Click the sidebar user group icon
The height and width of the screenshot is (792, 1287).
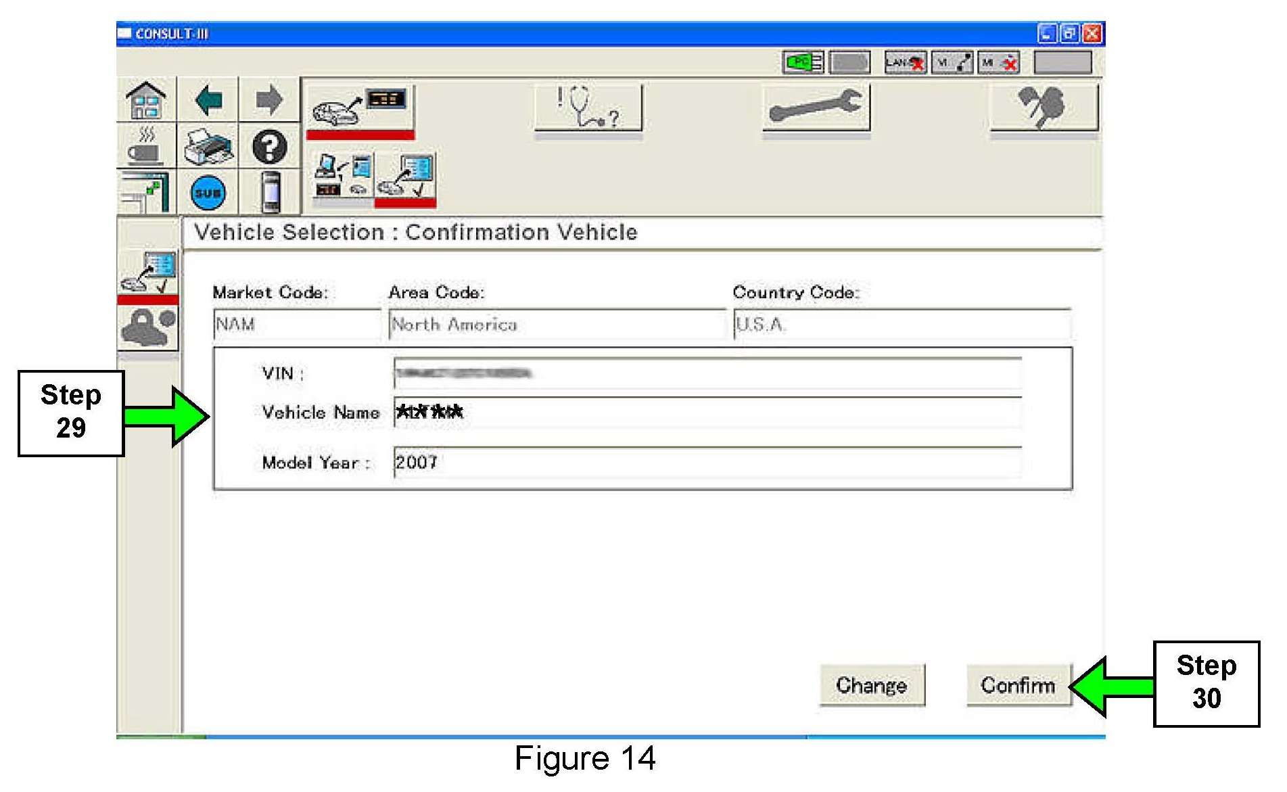point(148,327)
